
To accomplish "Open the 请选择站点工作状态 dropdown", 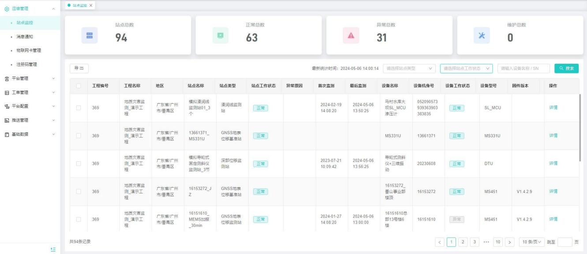I will click(x=467, y=68).
